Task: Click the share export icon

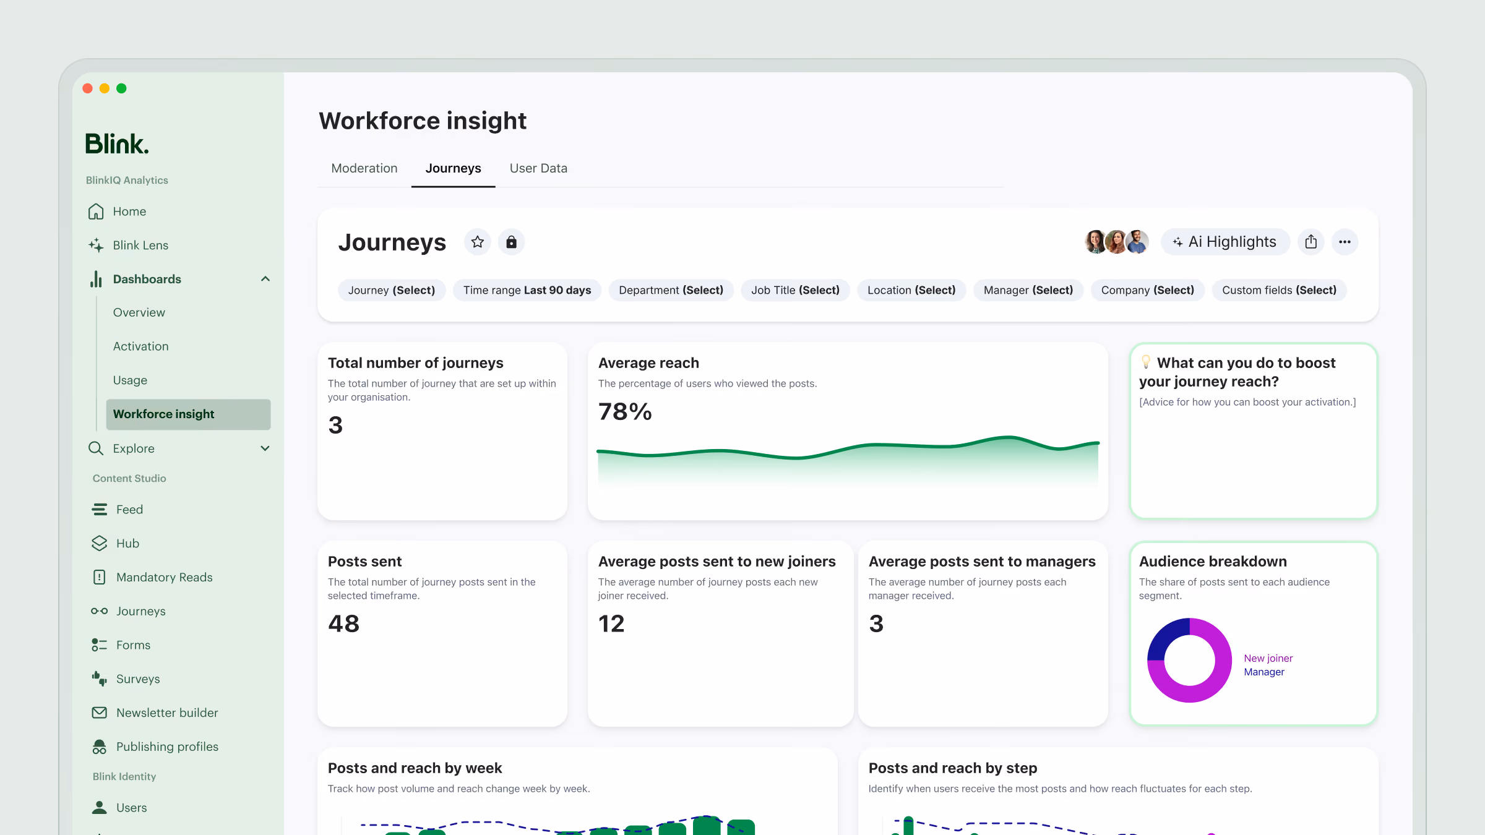Action: [x=1311, y=242]
